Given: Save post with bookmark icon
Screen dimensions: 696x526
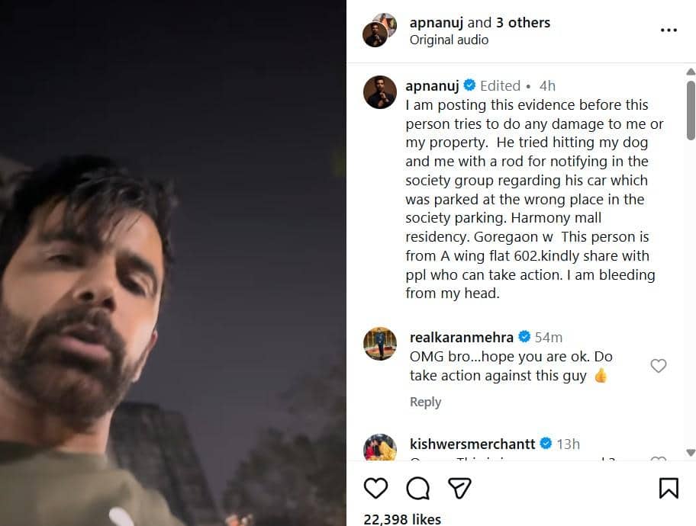Looking at the screenshot, I should [x=669, y=487].
